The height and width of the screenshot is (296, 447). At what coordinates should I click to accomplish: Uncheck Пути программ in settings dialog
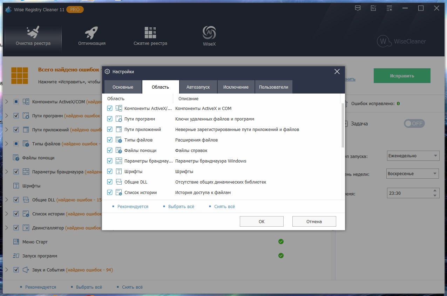point(110,119)
